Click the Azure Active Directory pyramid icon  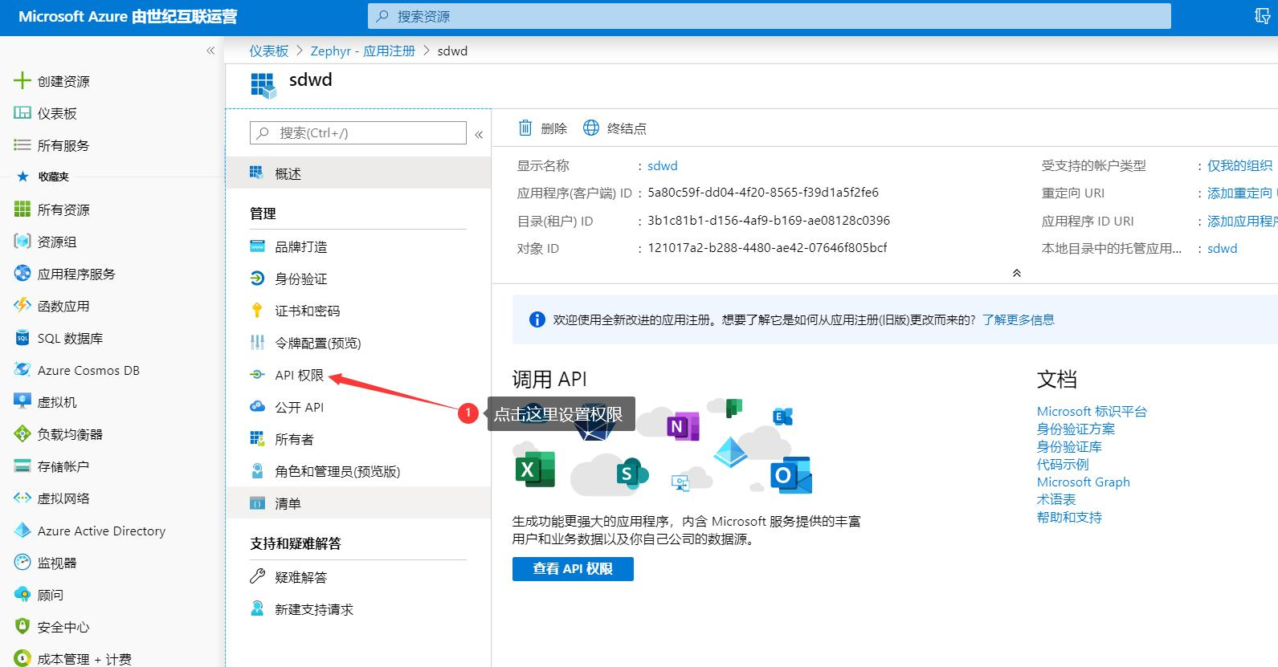click(22, 531)
